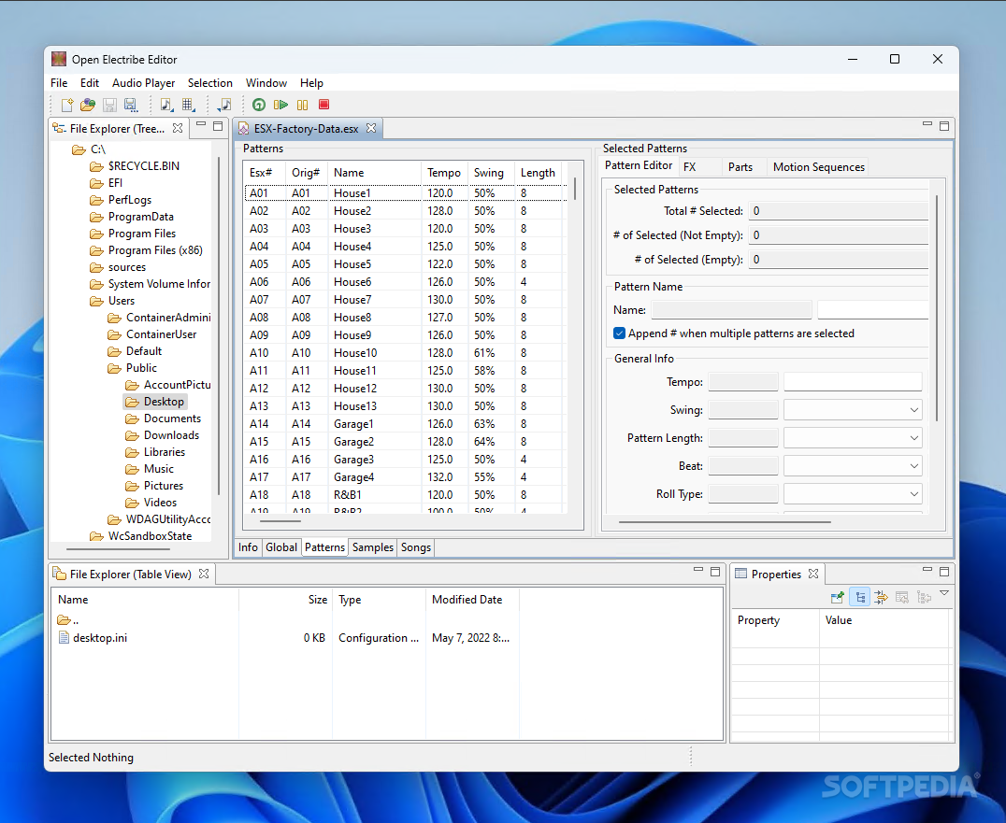Click Pin to Selection icon in Properties
This screenshot has height=823, width=1006.
[838, 597]
